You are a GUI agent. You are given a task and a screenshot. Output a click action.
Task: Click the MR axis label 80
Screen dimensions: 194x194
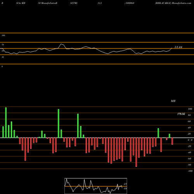tap(189, 115)
